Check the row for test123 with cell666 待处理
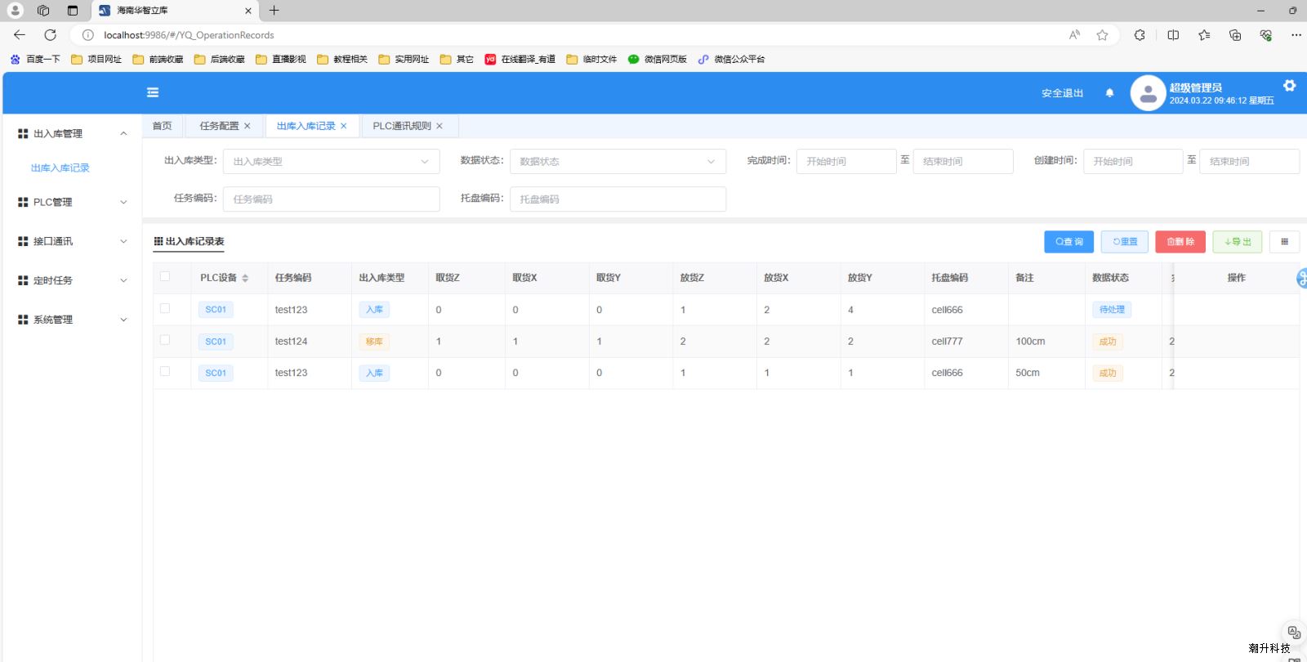The height and width of the screenshot is (662, 1307). (x=165, y=308)
